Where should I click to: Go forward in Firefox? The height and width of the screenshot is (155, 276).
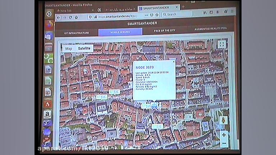65,18
